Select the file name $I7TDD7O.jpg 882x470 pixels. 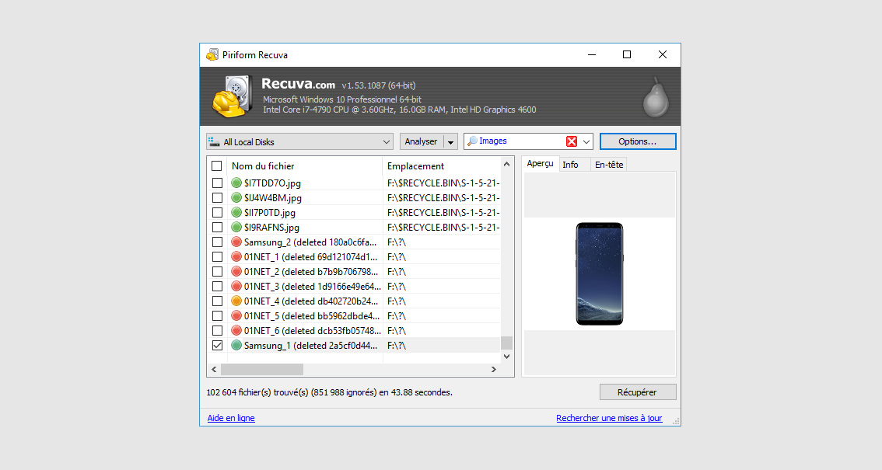272,183
